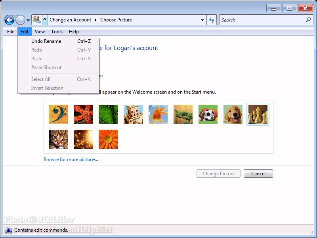The height and width of the screenshot is (238, 317).
Task: Choose Undo Rename from the Edit menu
Action: coord(58,41)
